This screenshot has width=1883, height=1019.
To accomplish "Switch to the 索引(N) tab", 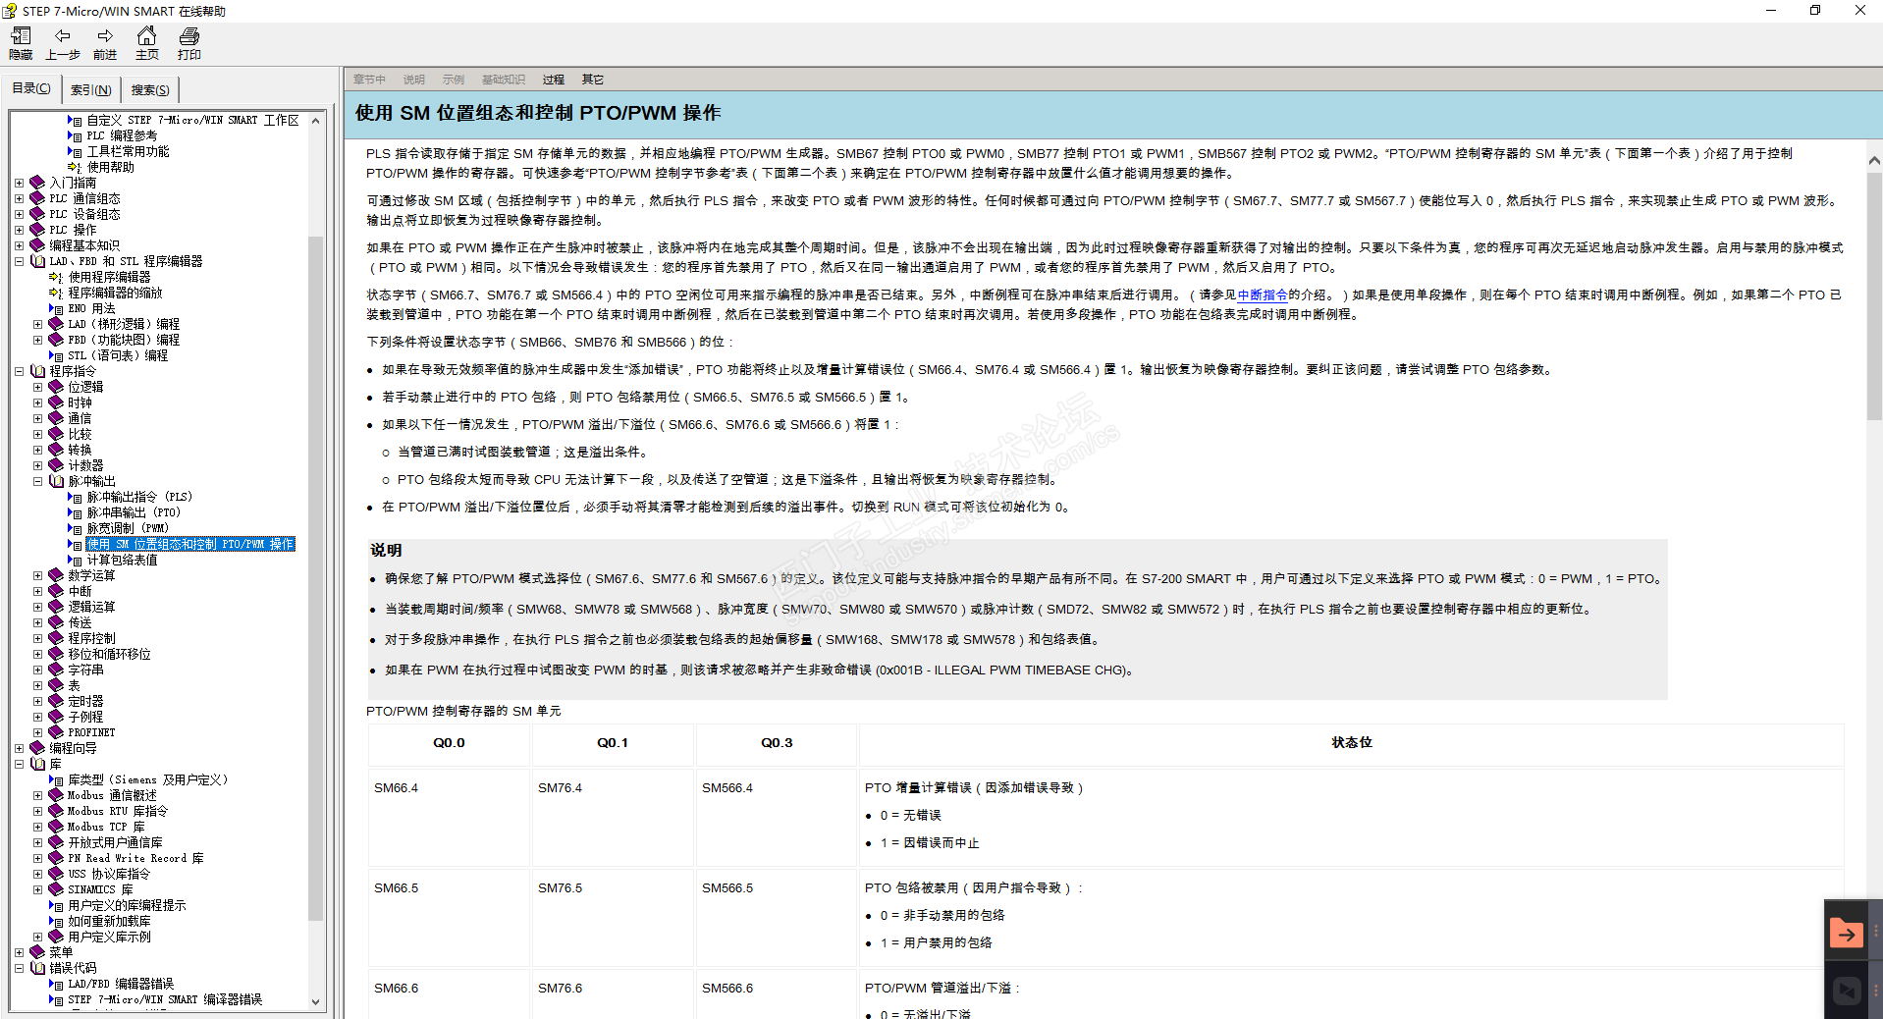I will coord(90,89).
